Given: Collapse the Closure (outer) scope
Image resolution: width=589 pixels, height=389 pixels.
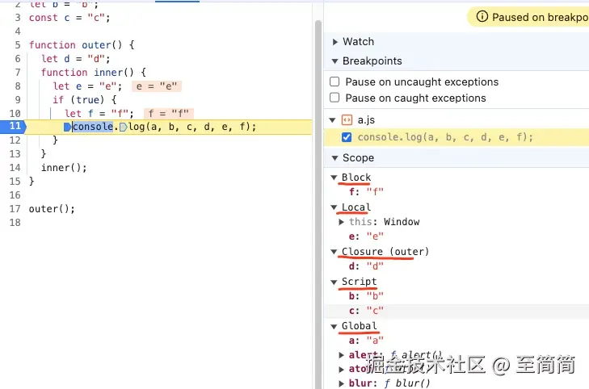Looking at the screenshot, I should click(x=334, y=252).
